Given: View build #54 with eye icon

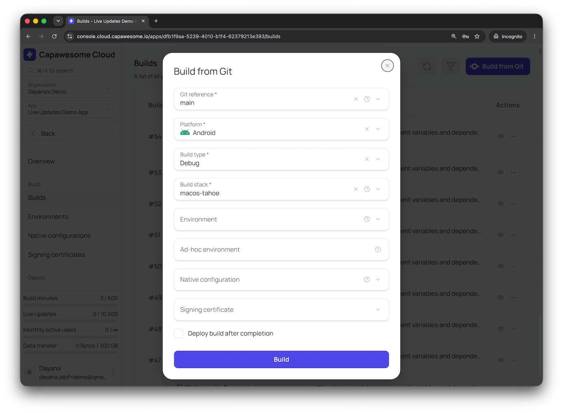Looking at the screenshot, I should pos(500,136).
